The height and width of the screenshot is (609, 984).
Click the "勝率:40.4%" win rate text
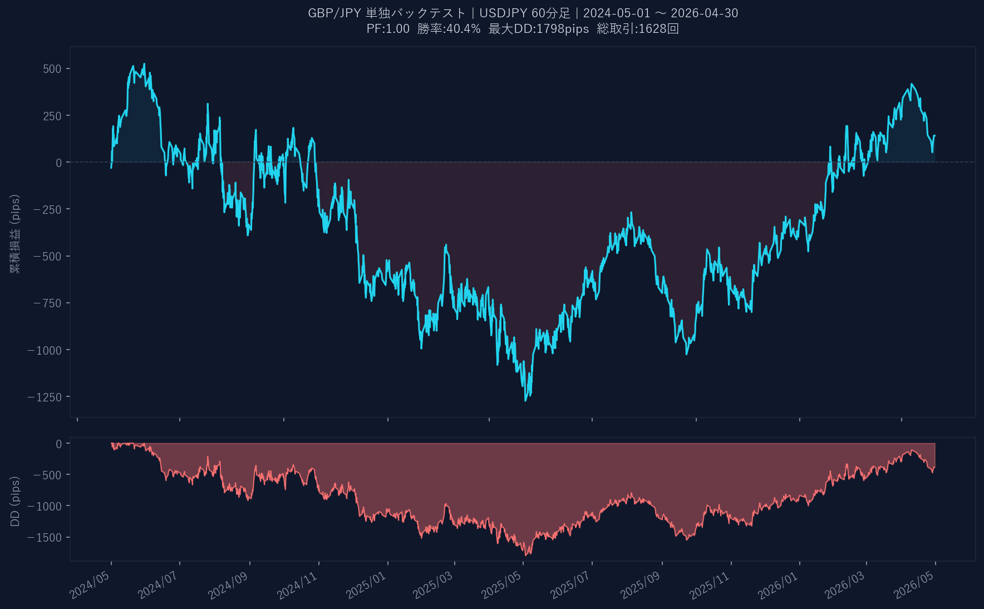pos(449,29)
